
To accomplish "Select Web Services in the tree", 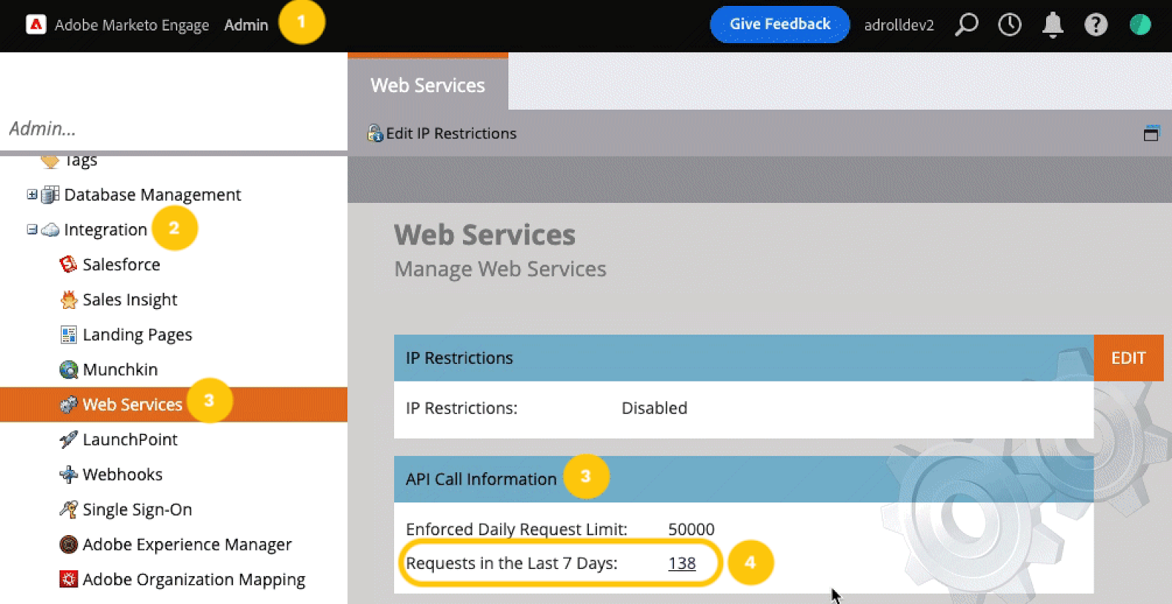I will click(x=132, y=404).
